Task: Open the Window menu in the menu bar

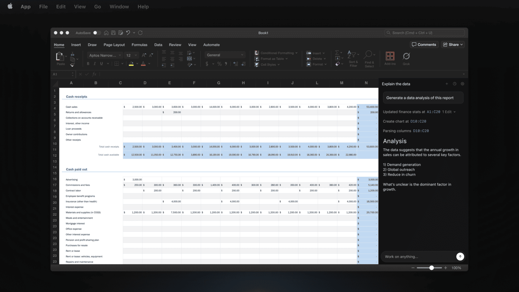Action: point(119,6)
